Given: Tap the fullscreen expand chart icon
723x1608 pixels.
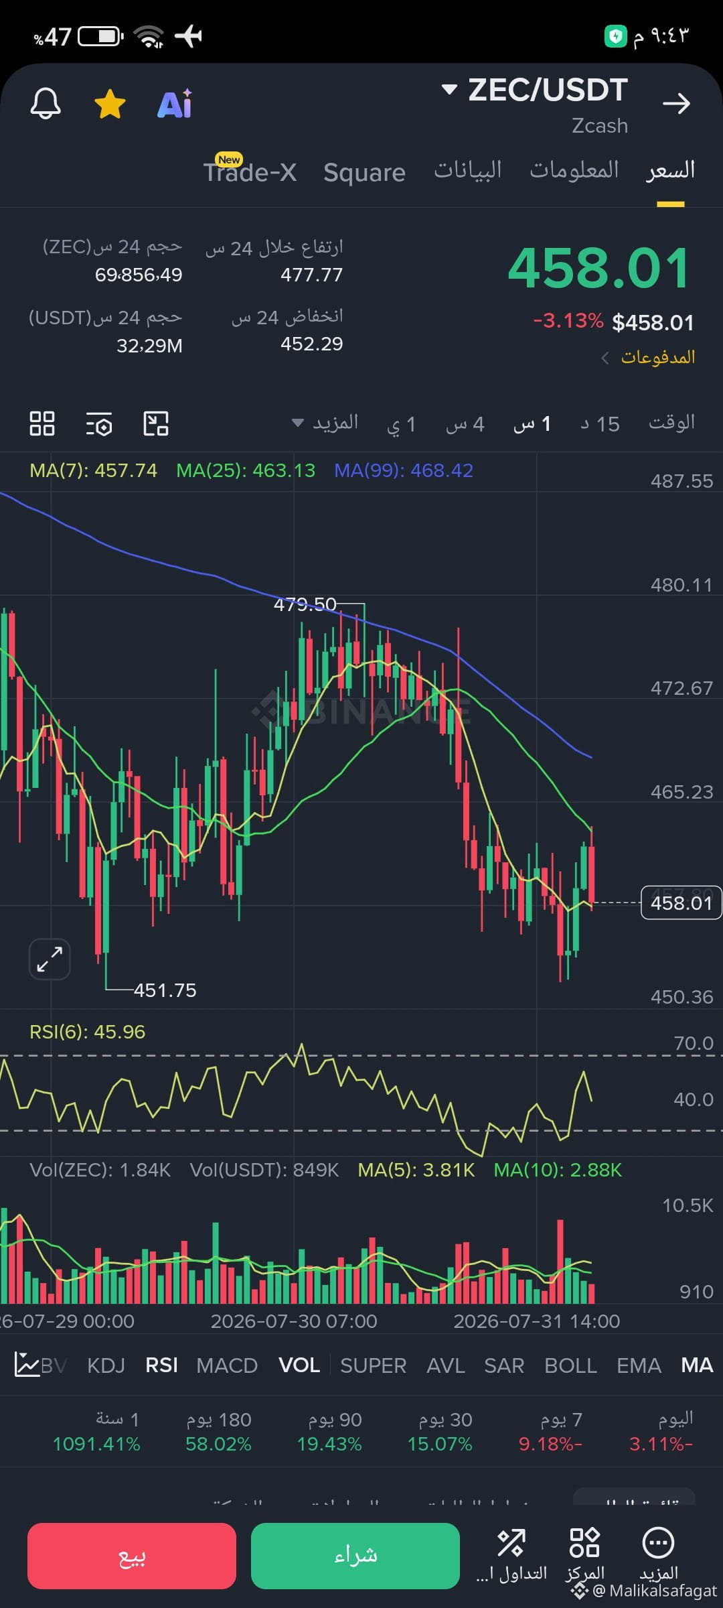Looking at the screenshot, I should point(50,959).
